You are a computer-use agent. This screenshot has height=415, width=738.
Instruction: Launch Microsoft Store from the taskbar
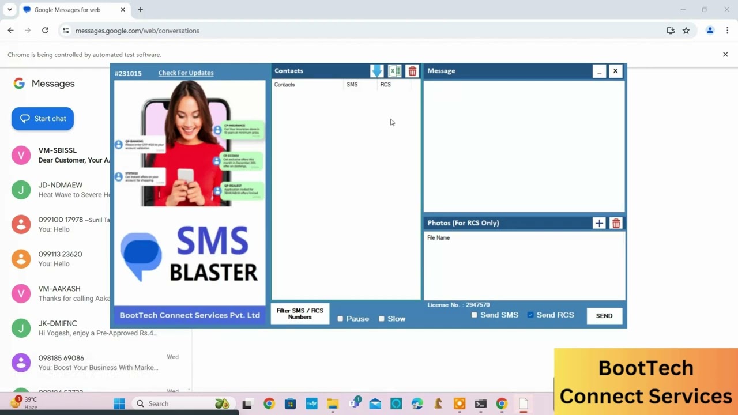290,403
